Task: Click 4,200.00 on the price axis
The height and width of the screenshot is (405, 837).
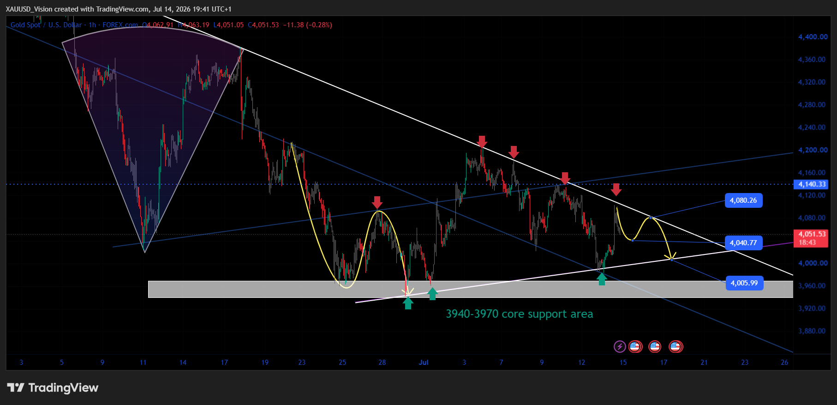Action: tap(813, 150)
